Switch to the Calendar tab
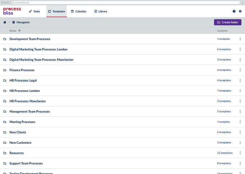This screenshot has height=174, width=245. tap(79, 12)
